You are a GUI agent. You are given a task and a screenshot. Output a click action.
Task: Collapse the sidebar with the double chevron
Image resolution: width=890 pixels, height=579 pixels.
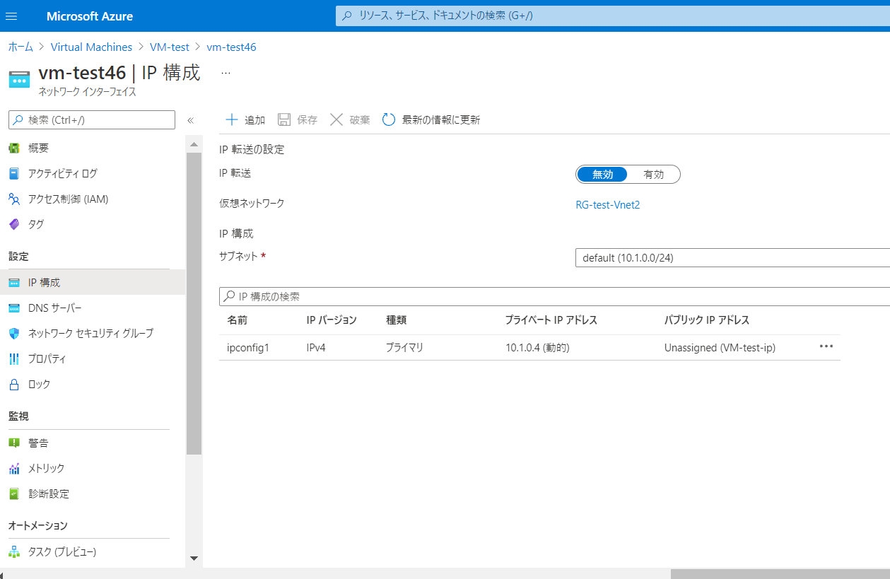190,120
